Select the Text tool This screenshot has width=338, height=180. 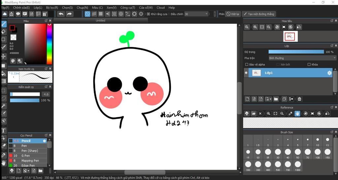click(4, 131)
